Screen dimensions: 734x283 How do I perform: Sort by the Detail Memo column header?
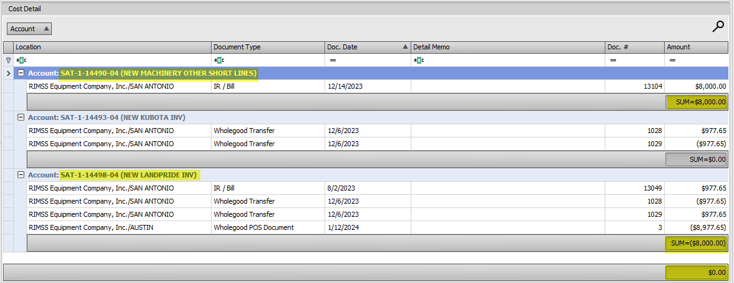point(508,47)
